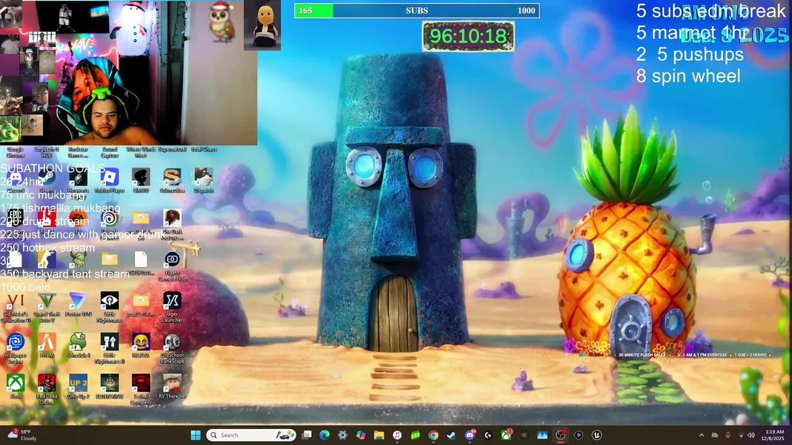Open the Wallpaper Engine shortcut

pos(15,347)
